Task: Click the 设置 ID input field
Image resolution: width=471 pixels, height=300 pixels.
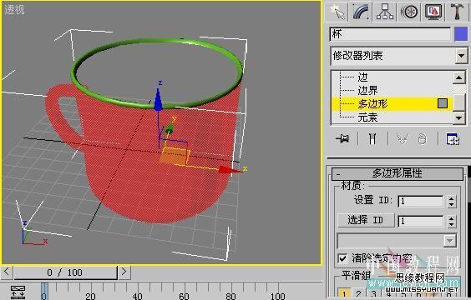Action: pos(421,201)
